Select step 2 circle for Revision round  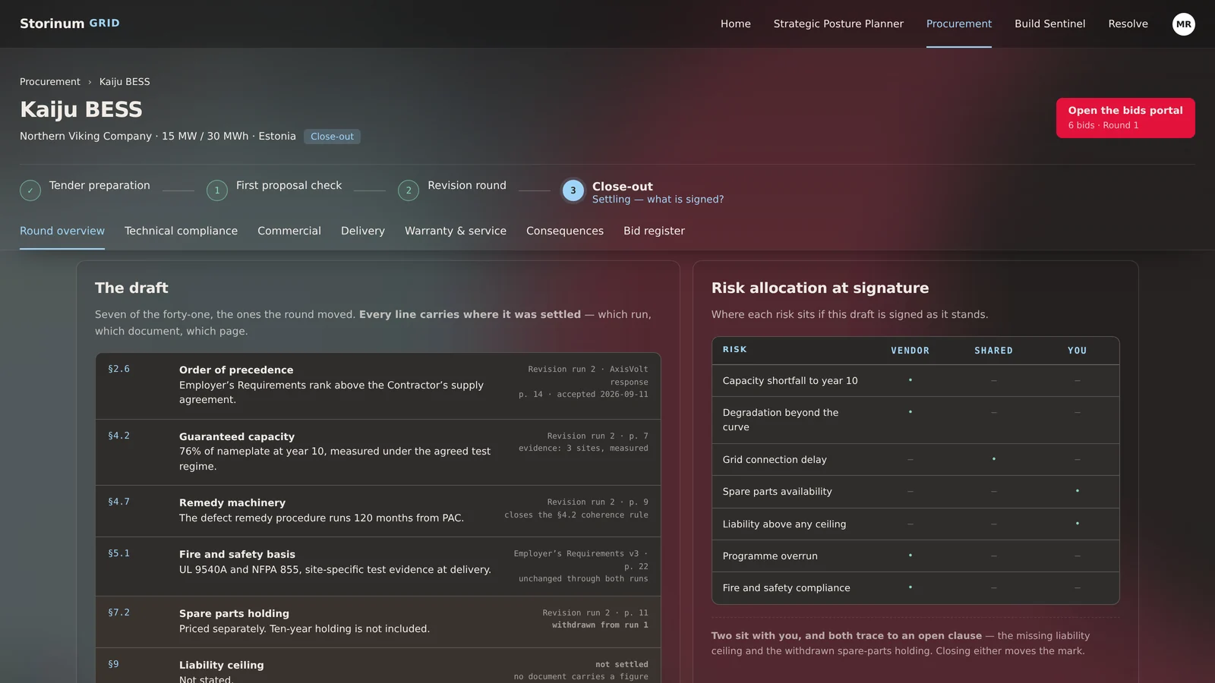coord(409,190)
